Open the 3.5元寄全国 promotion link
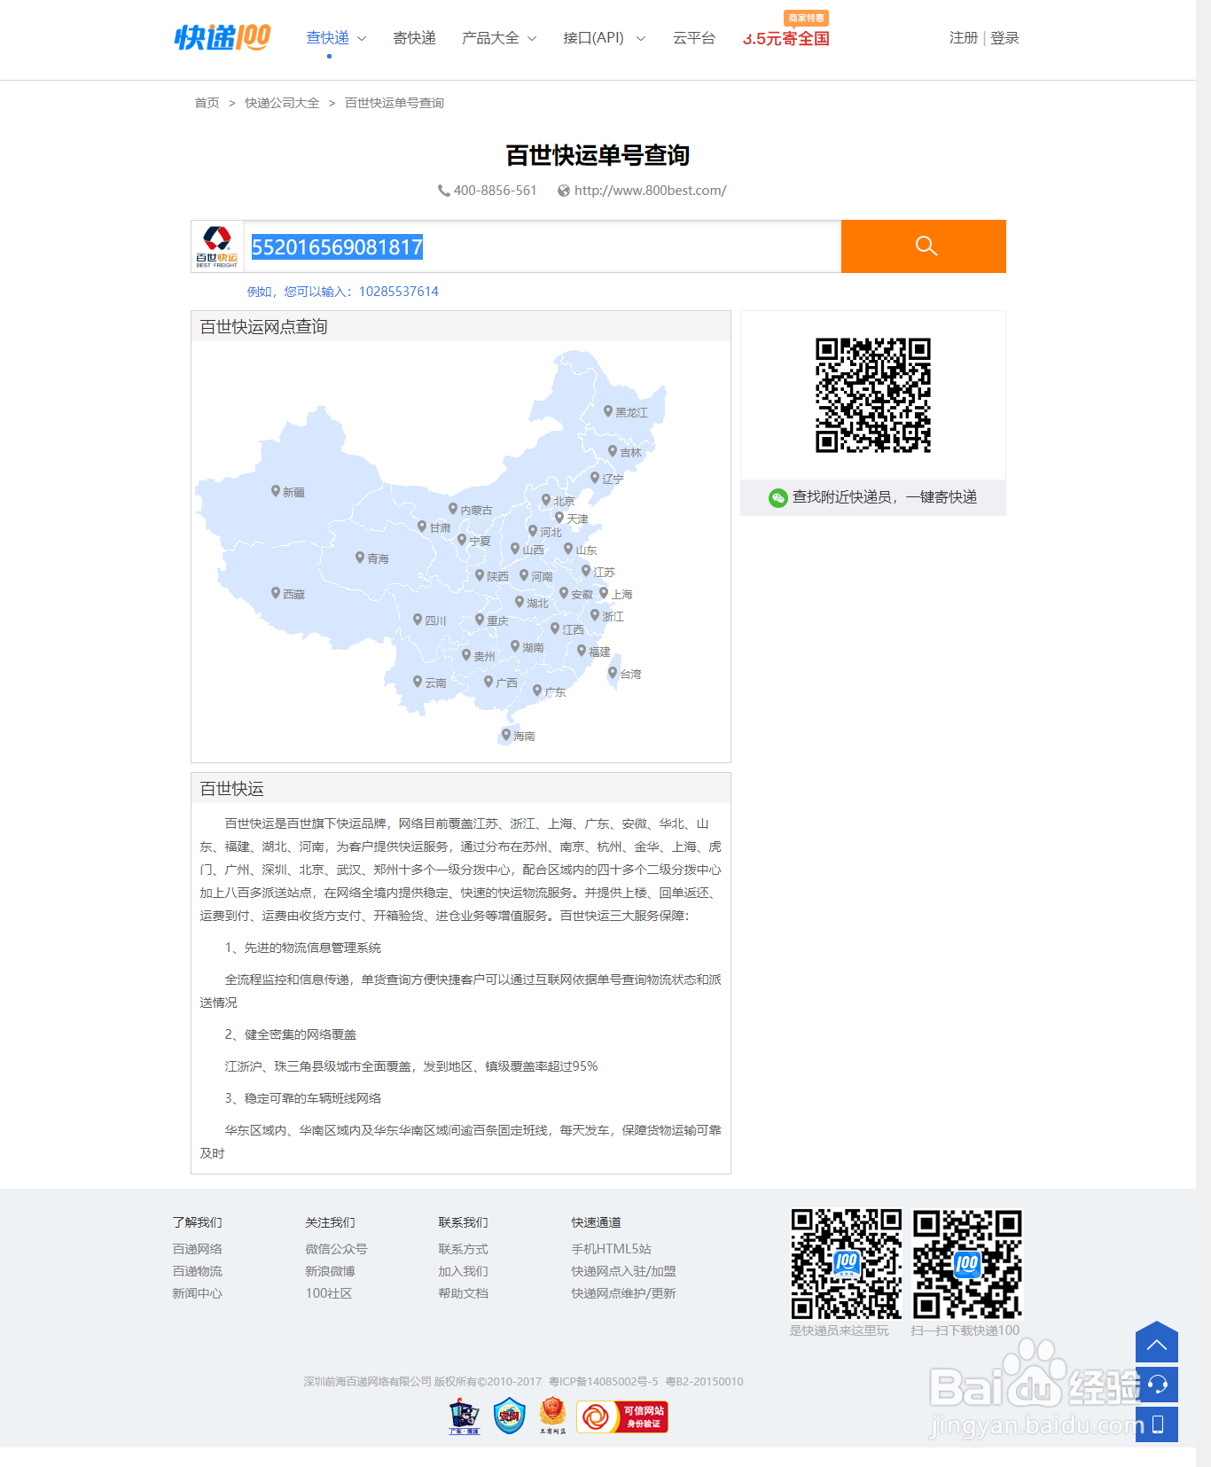 coord(786,38)
